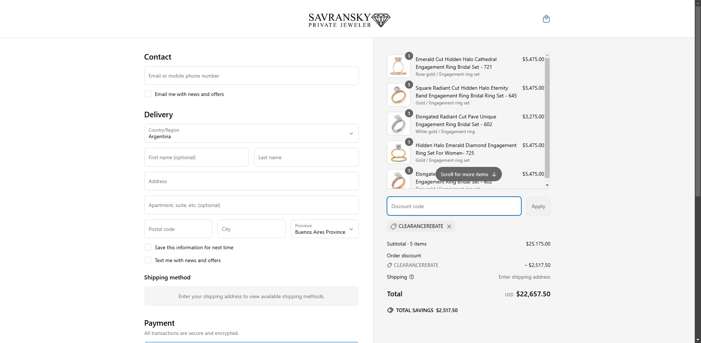Image resolution: width=701 pixels, height=343 pixels.
Task: Click the page vertical scrollbar thumb
Action: pos(698,101)
